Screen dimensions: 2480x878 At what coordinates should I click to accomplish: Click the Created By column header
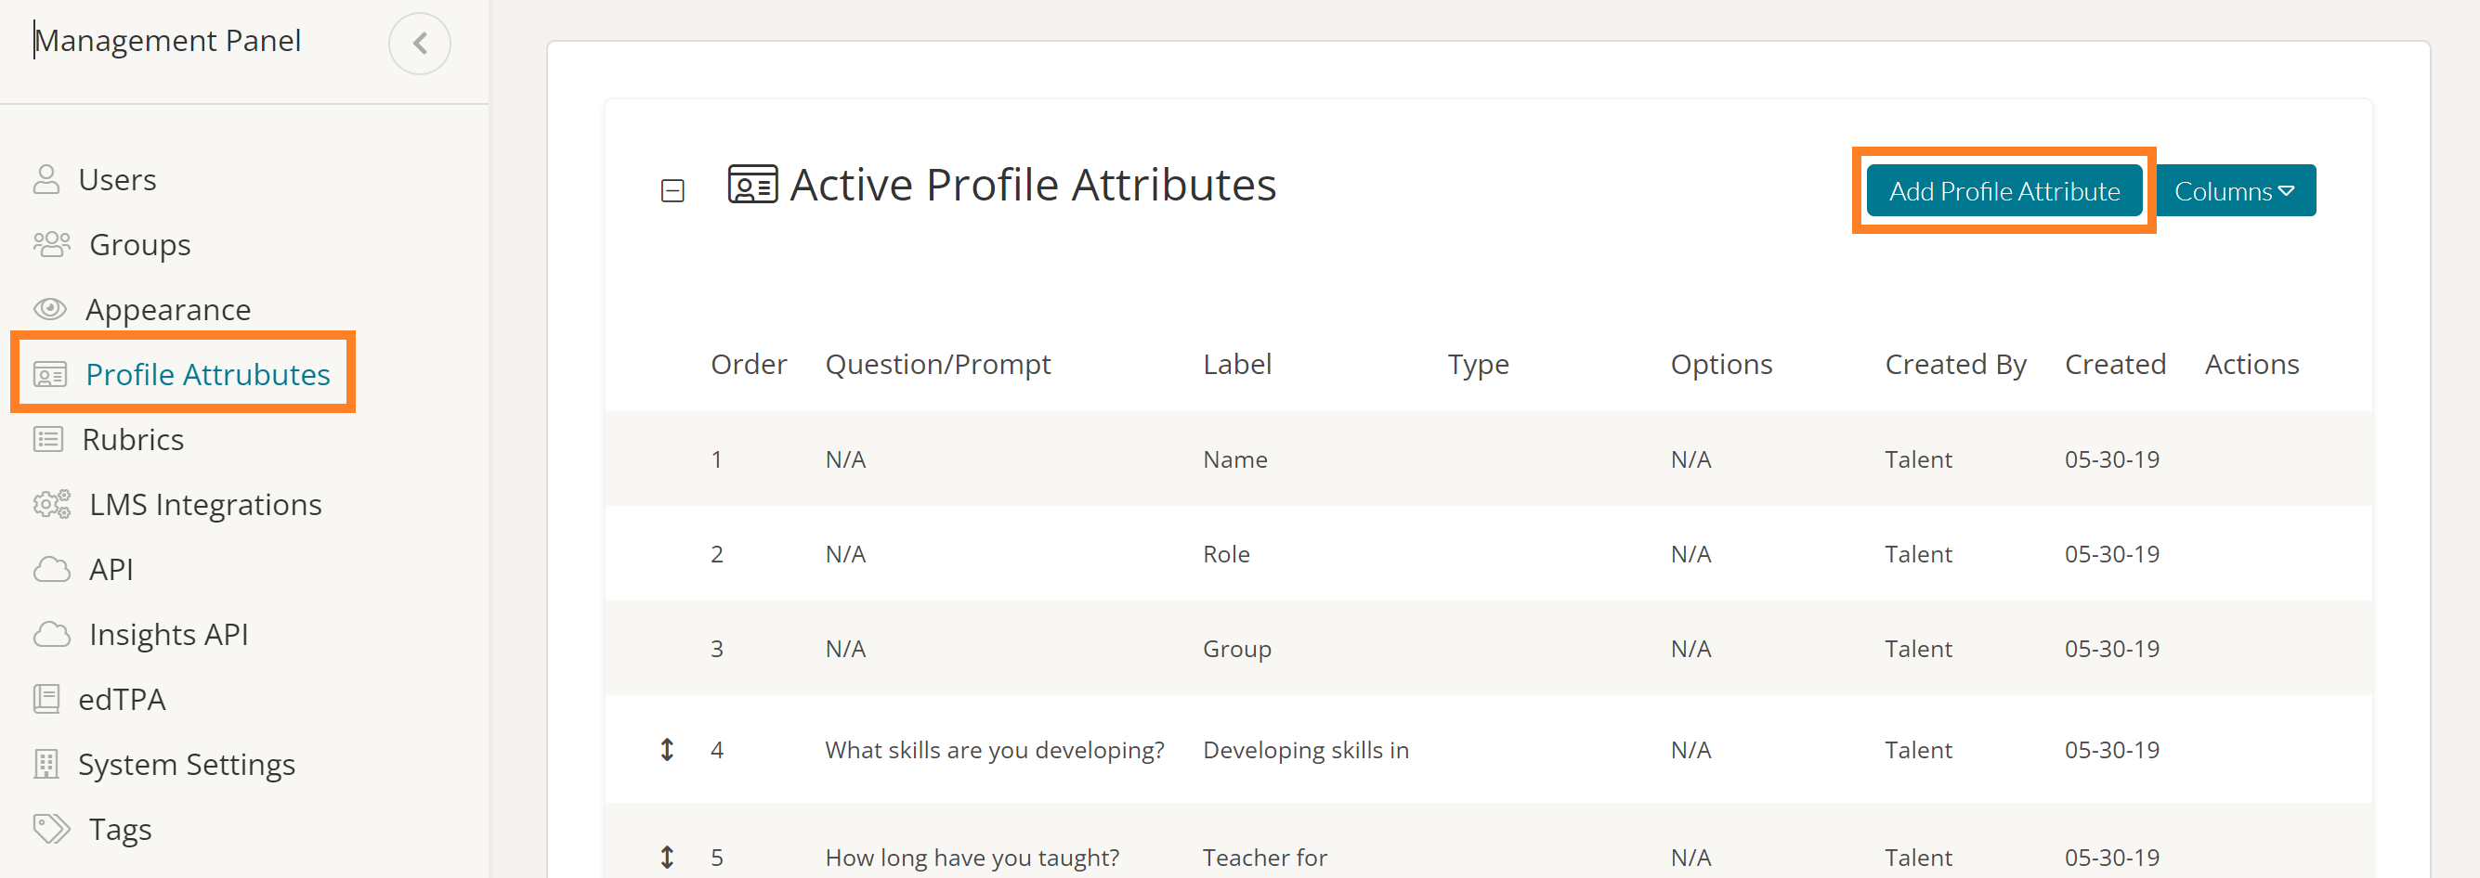pos(1955,365)
